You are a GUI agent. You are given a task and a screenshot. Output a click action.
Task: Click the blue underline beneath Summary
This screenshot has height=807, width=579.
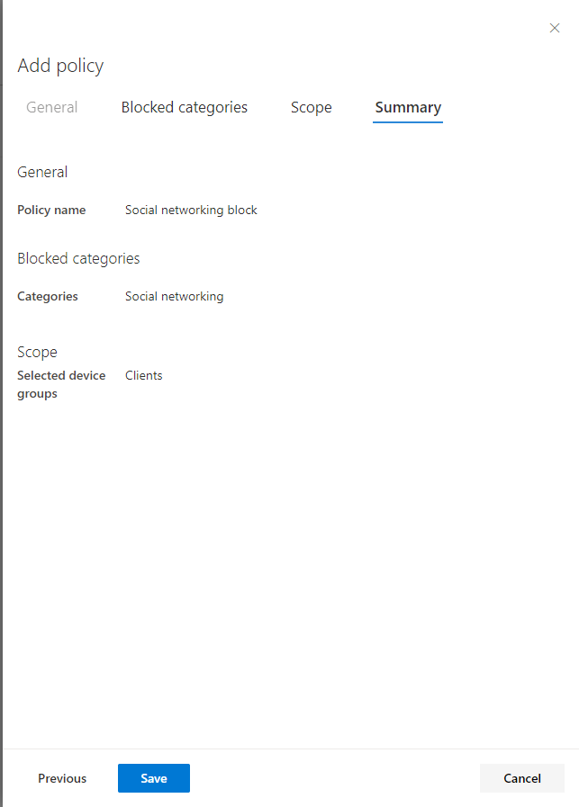click(x=408, y=122)
